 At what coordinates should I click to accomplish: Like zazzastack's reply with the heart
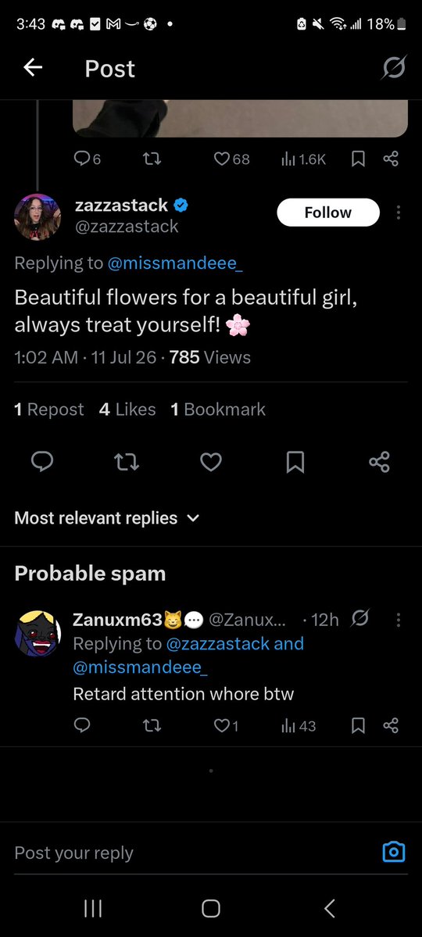[x=211, y=461]
